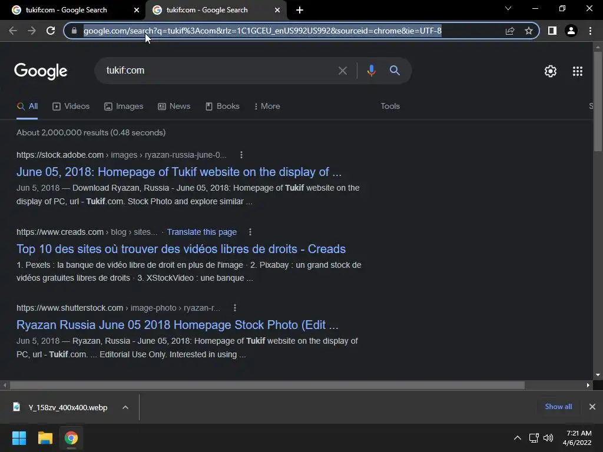Screen dimensions: 603x452
Task: Open the Adobe Stock result more options dots
Action: pyautogui.click(x=241, y=155)
